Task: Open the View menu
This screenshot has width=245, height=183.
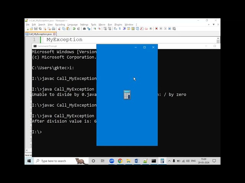Action: [x=50, y=24]
